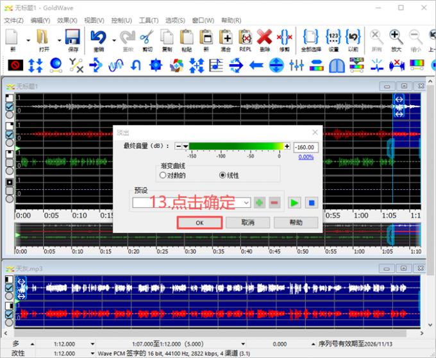Click green volume slider bar in dialog
Screen dimensions: 436x358
236,146
